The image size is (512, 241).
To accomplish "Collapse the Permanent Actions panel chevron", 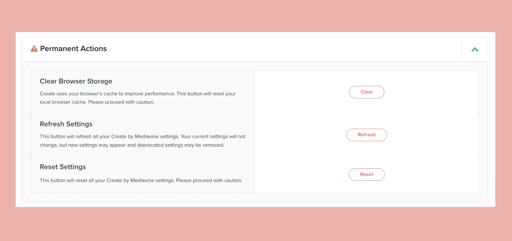I will pos(475,50).
